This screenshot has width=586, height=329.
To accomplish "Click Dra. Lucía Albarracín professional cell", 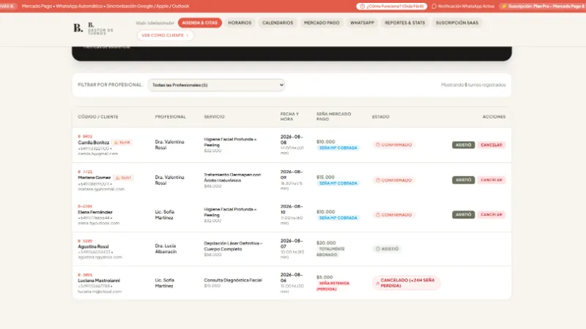I will pyautogui.click(x=166, y=249).
